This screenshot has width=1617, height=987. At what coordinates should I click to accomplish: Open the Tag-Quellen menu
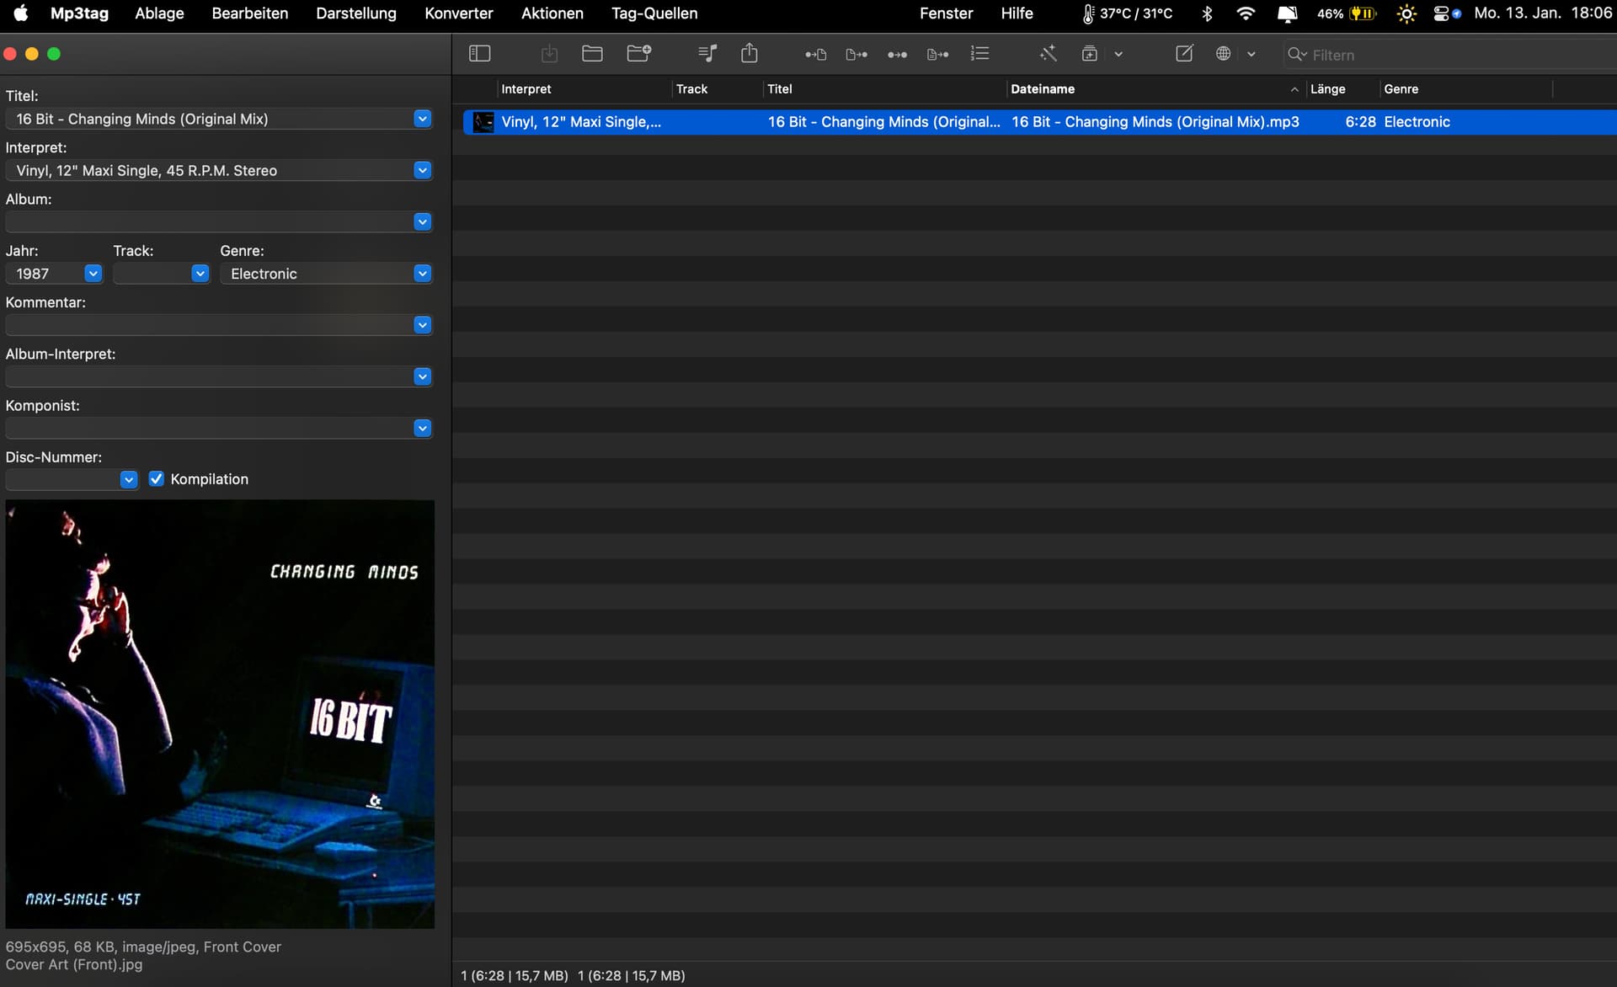(x=654, y=13)
